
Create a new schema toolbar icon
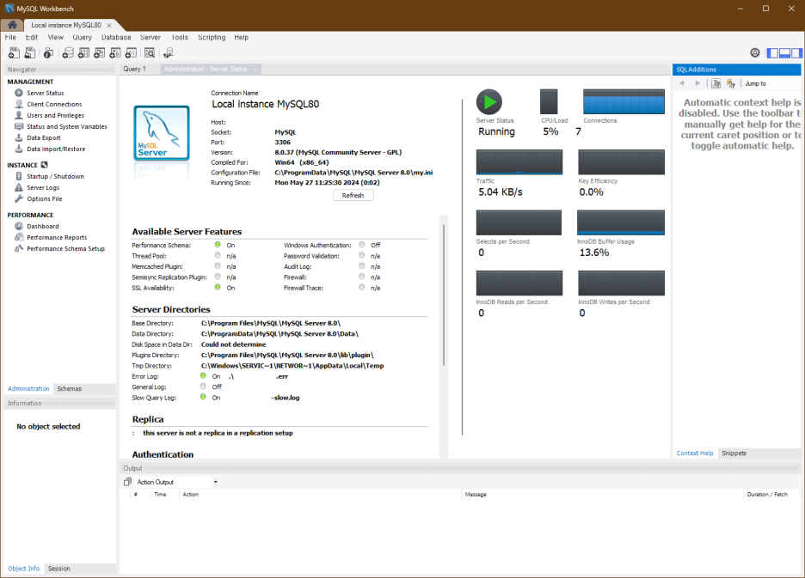point(68,52)
